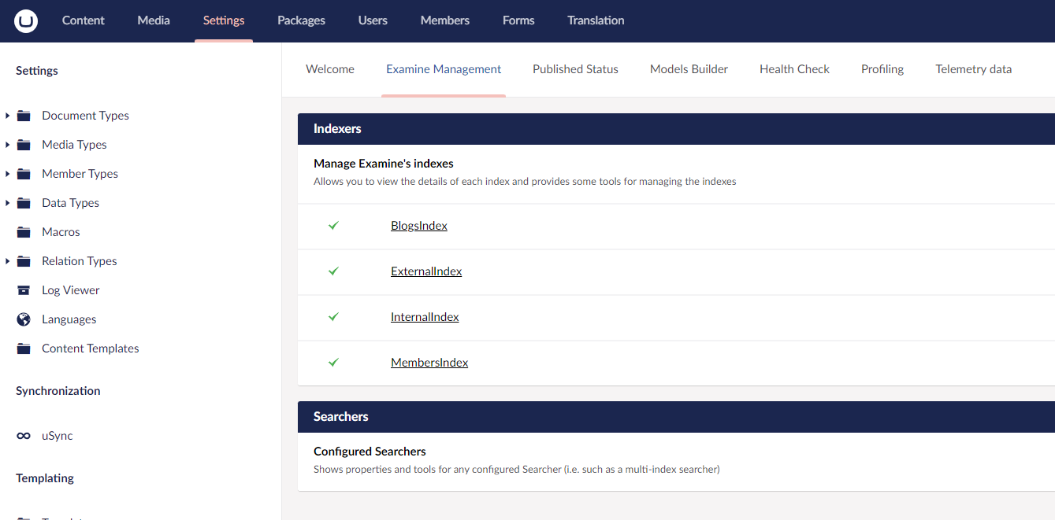Click the Data Types folder icon

click(x=24, y=203)
